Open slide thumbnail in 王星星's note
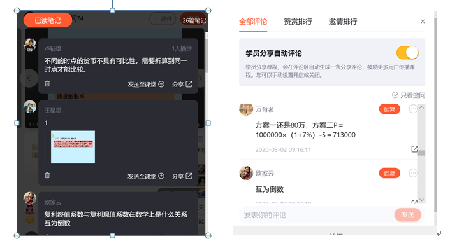This screenshot has width=450, height=248. [x=73, y=147]
